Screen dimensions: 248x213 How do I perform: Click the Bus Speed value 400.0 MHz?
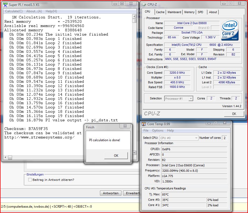177,82
